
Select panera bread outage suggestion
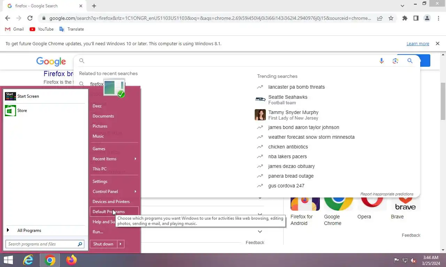pyautogui.click(x=291, y=176)
